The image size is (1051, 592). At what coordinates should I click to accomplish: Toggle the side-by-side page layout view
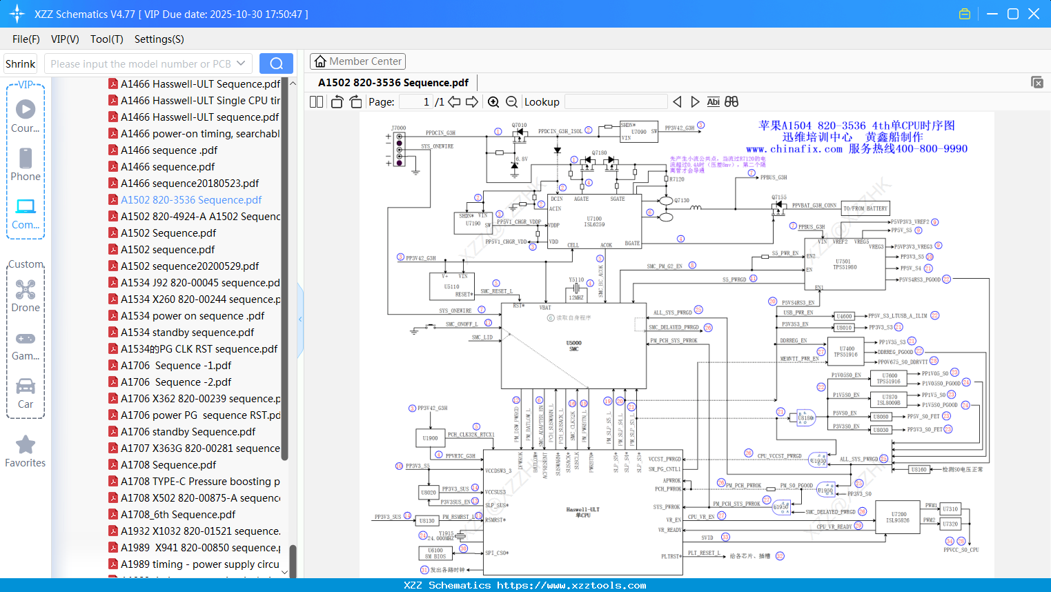click(x=317, y=102)
